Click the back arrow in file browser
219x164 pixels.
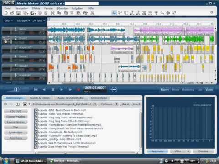pyautogui.click(x=6, y=104)
